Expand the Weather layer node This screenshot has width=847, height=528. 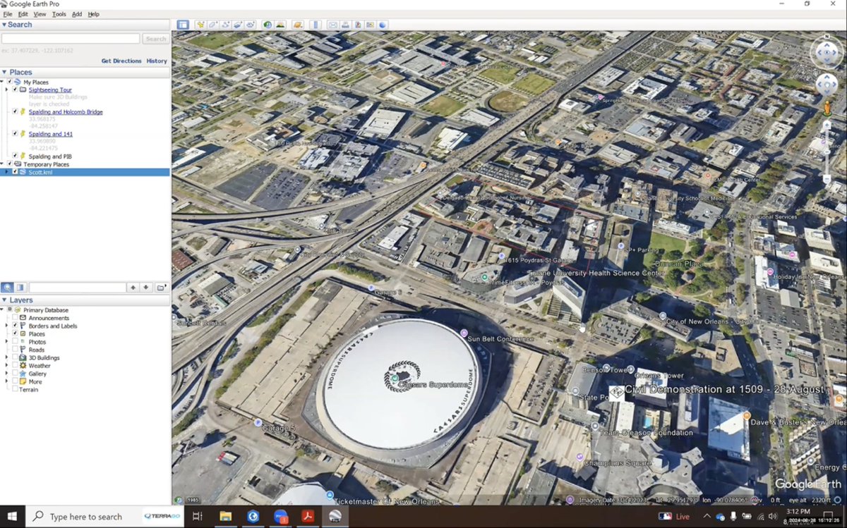click(7, 365)
